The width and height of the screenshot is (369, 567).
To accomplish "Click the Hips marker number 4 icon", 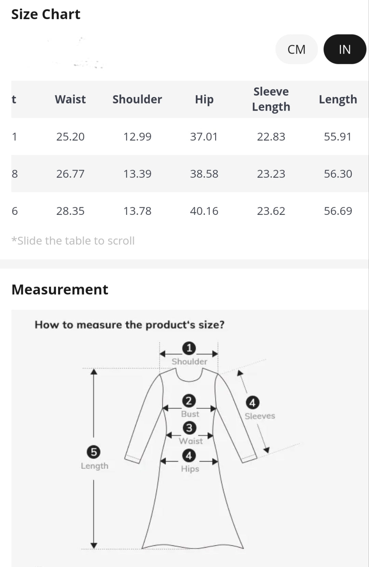I will (x=189, y=455).
